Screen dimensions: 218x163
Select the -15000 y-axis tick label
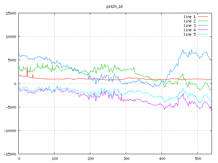tap(10, 154)
